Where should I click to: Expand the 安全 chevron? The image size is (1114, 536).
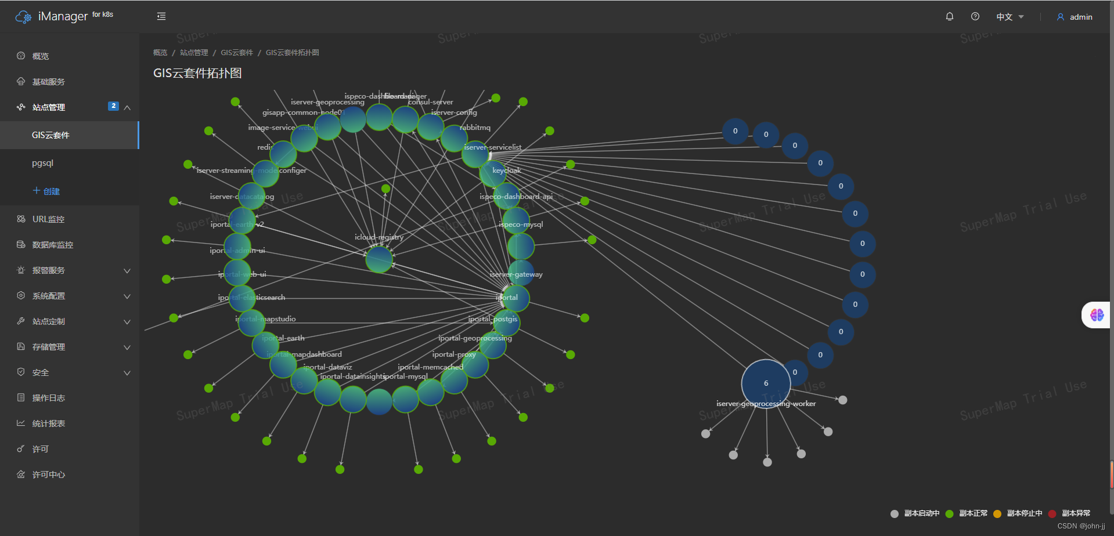[127, 372]
